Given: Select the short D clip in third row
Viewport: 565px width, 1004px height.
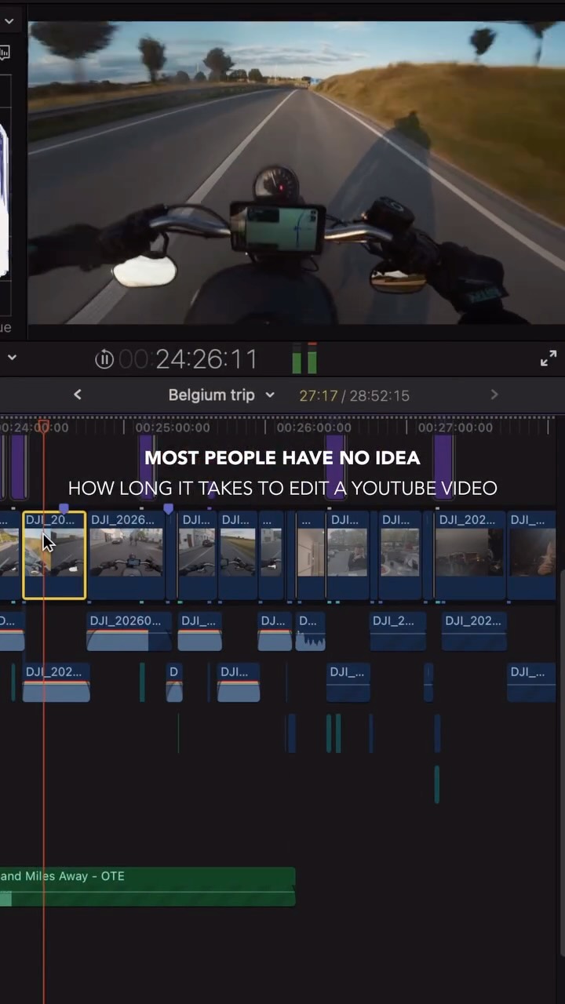Looking at the screenshot, I should pyautogui.click(x=174, y=682).
